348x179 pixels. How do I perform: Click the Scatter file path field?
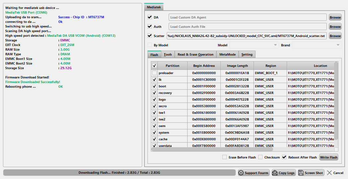coord(247,36)
